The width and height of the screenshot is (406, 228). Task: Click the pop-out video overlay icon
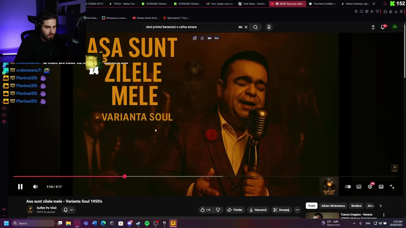point(195,38)
